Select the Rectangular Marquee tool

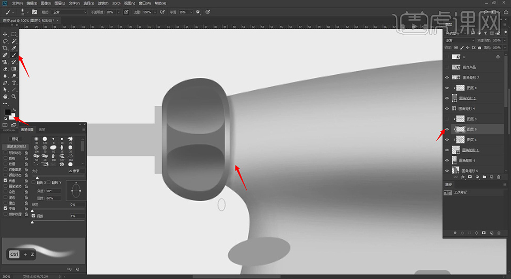pos(14,34)
